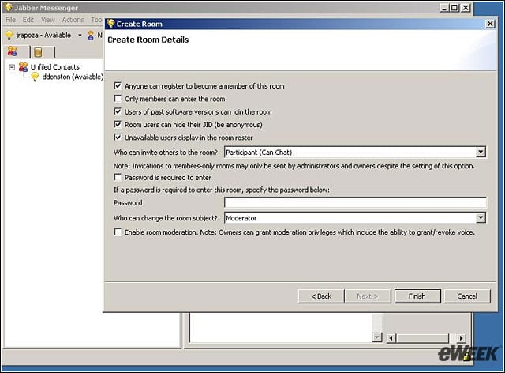The image size is (505, 373).
Task: Enable 'Password is required to enter'
Action: pyautogui.click(x=118, y=178)
